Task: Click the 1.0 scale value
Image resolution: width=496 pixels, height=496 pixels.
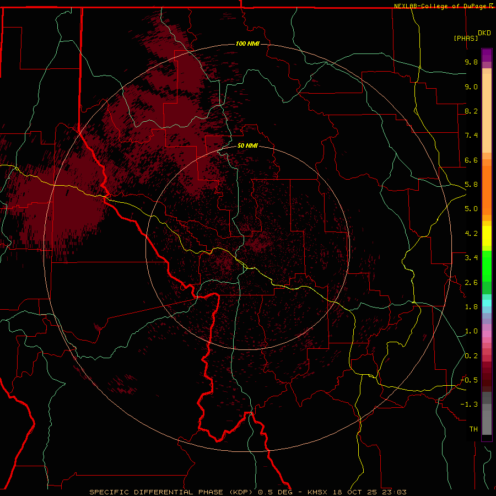Action: pyautogui.click(x=471, y=332)
